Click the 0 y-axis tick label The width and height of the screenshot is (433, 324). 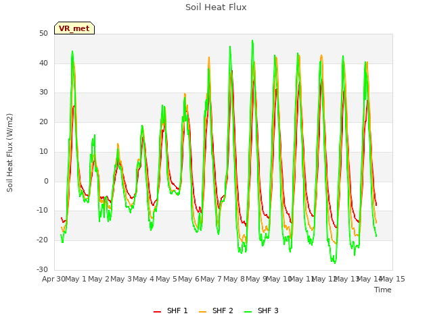click(46, 182)
